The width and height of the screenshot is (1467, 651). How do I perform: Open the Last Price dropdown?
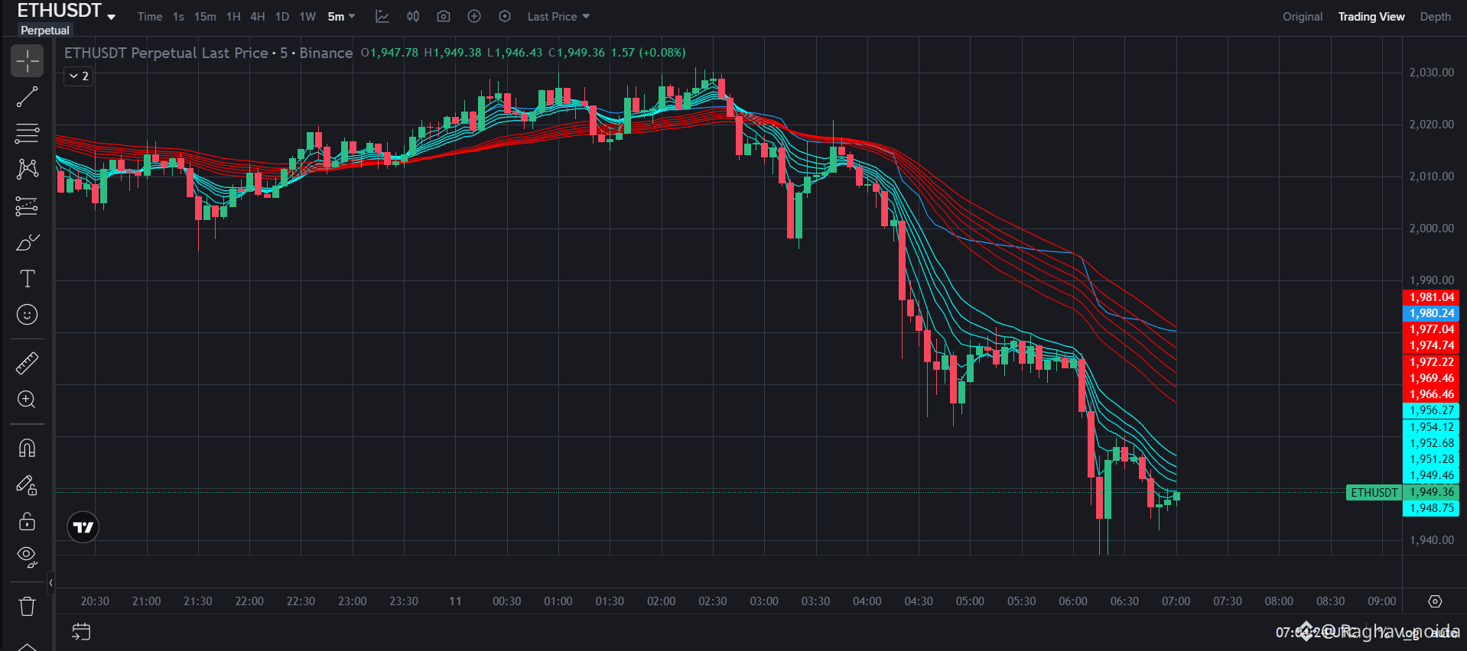[558, 16]
